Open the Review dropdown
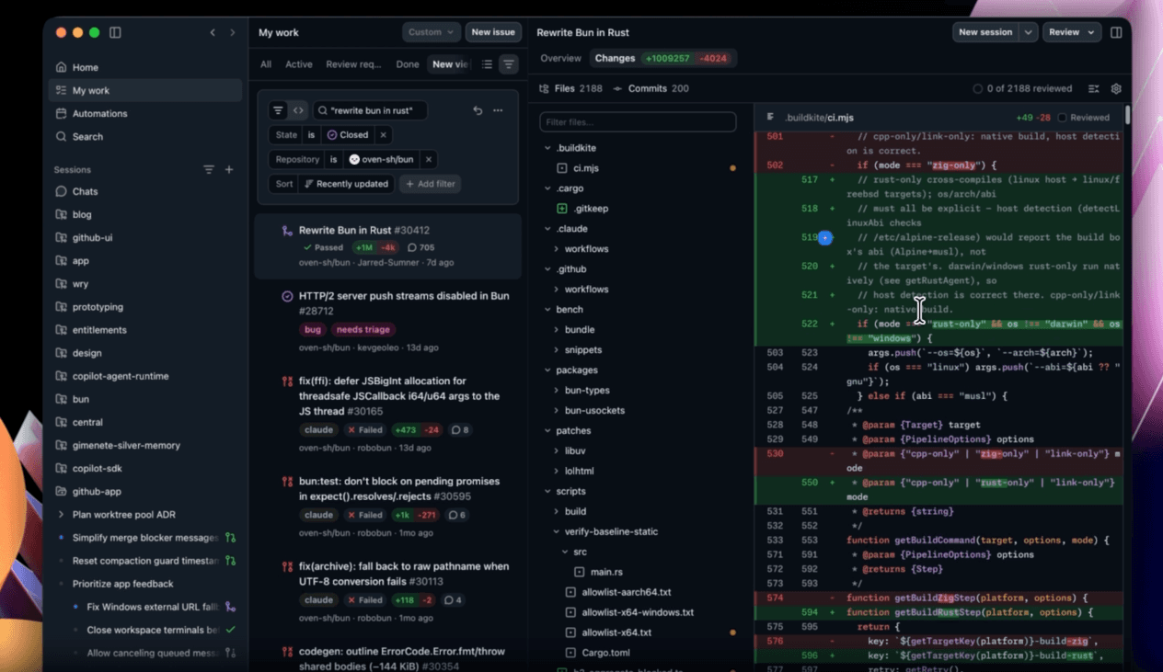The height and width of the screenshot is (672, 1163). point(1072,32)
